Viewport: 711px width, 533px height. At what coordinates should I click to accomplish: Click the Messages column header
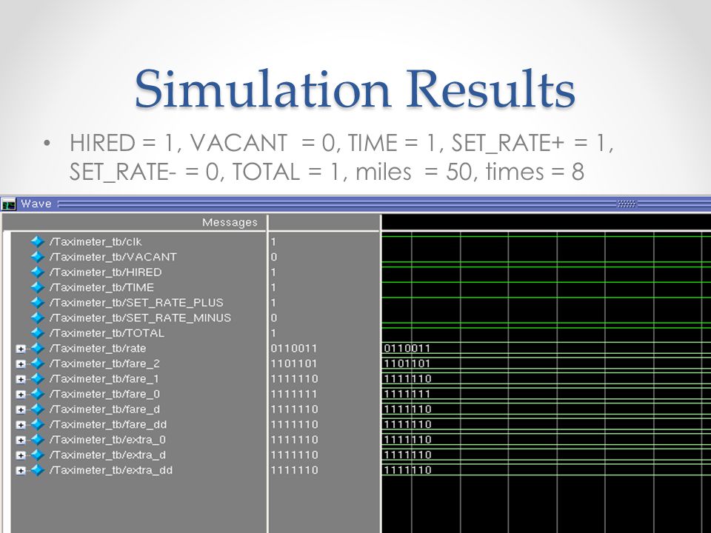[x=230, y=222]
